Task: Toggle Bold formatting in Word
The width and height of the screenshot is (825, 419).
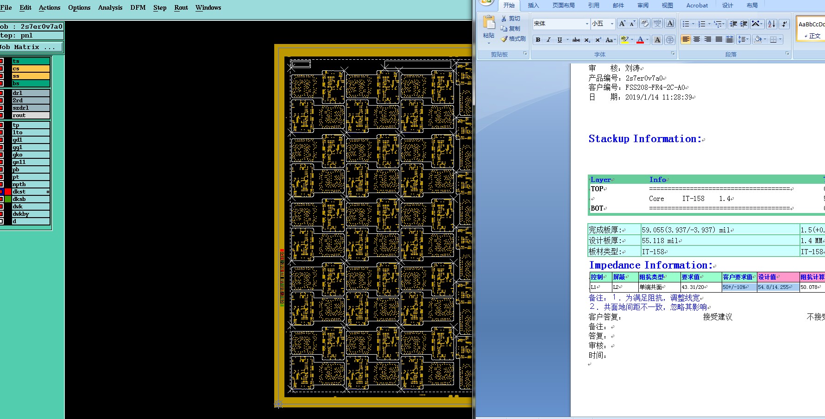Action: [x=538, y=40]
